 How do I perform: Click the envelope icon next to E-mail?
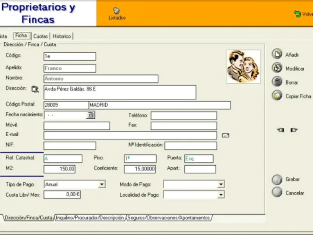pos(226,136)
